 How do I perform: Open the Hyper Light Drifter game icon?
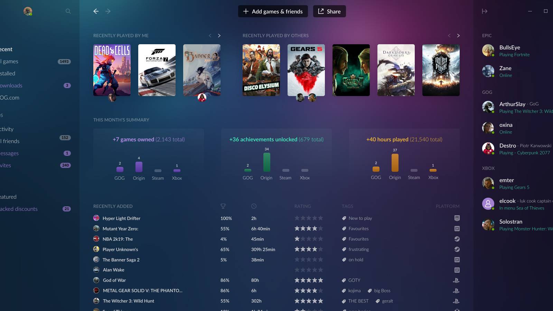[96, 218]
